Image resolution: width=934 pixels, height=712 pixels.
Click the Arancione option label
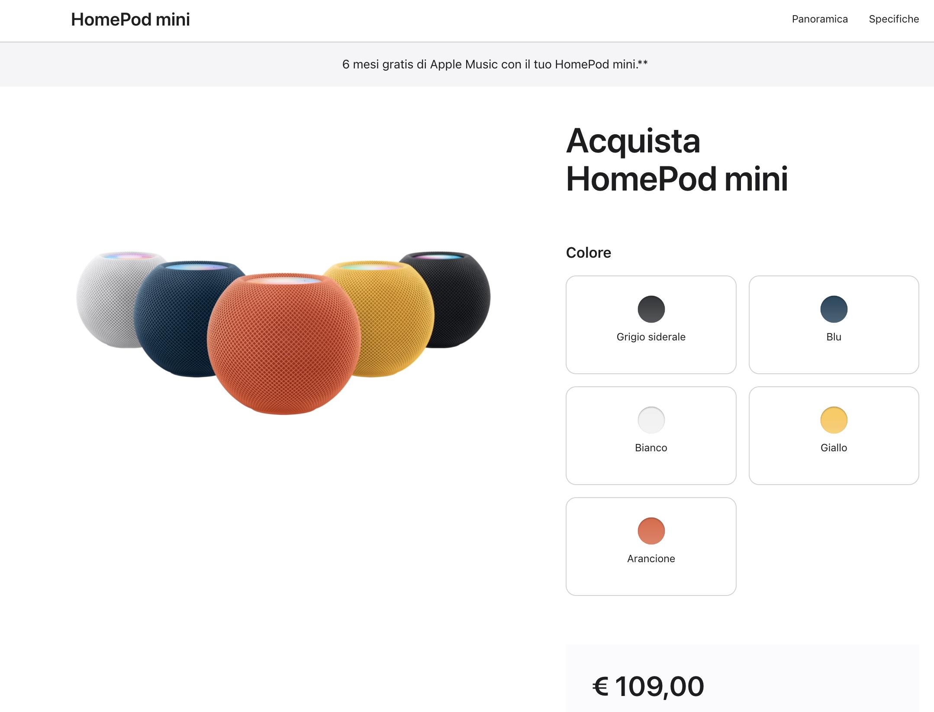click(x=651, y=559)
